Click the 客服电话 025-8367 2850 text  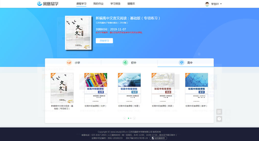tap(94, 135)
